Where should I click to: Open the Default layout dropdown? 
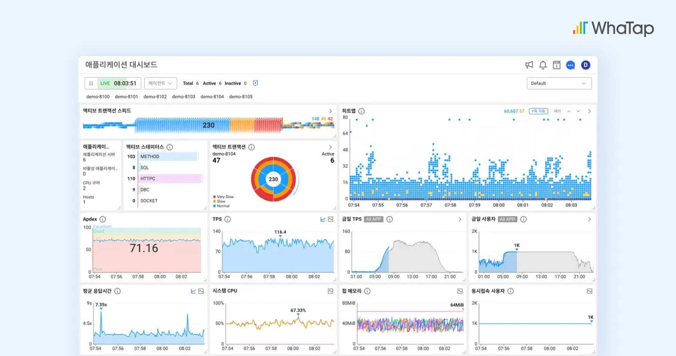[559, 83]
